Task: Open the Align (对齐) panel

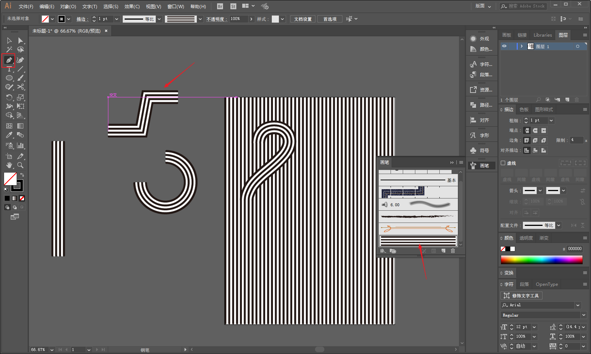Action: coord(481,120)
